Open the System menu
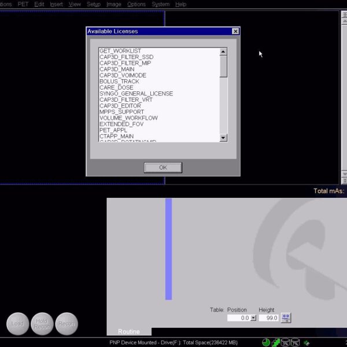This screenshot has height=347, width=347. [160, 4]
